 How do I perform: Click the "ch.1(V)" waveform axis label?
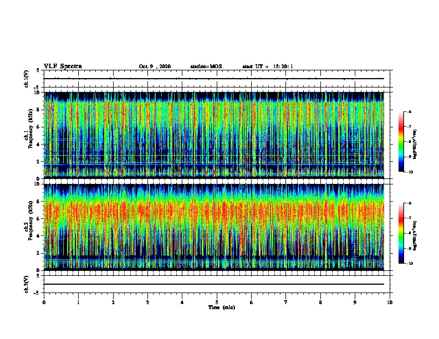tap(26, 79)
